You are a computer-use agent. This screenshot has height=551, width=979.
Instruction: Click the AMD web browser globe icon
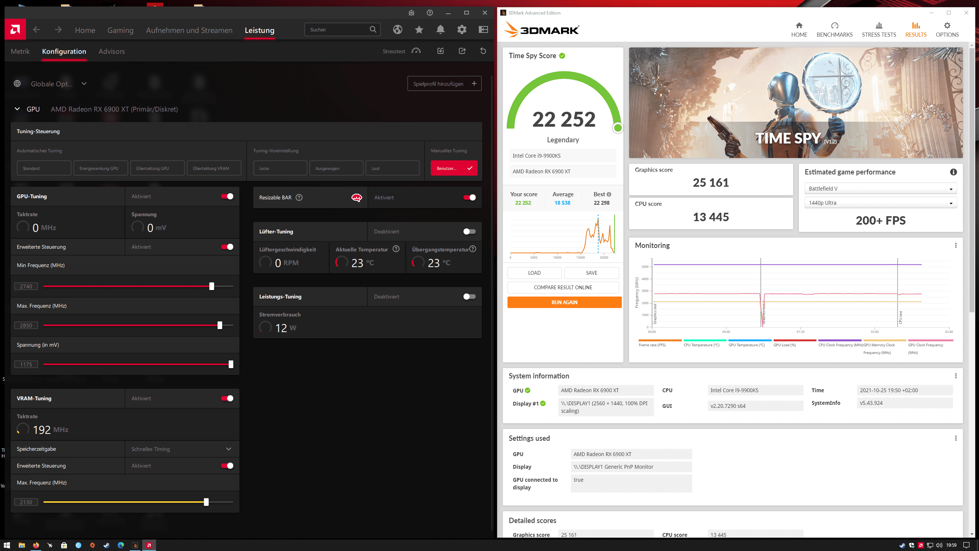(398, 29)
